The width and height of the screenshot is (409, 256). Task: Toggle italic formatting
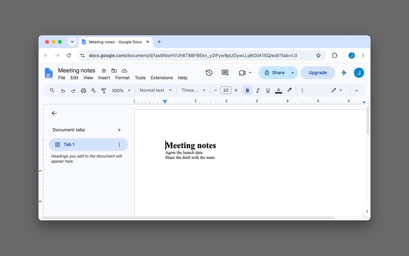(x=258, y=91)
